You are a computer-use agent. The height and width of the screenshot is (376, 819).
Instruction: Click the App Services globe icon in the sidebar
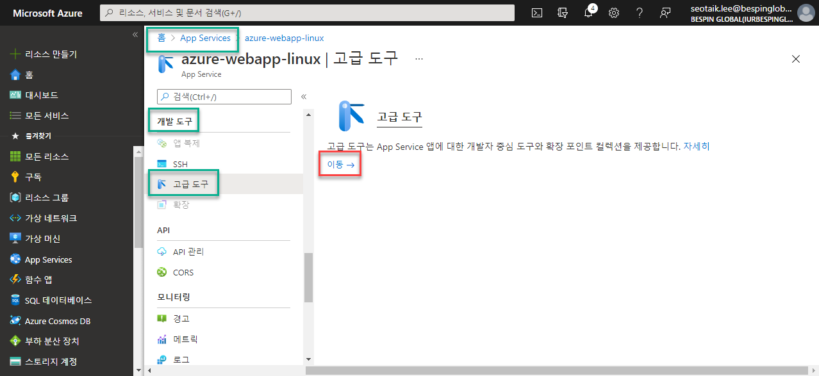tap(16, 259)
